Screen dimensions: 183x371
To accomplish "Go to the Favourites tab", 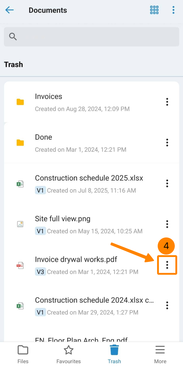I will coord(69,354).
